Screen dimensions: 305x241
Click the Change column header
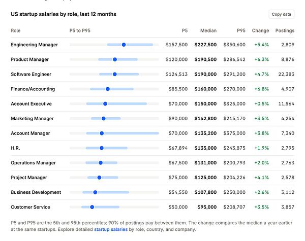tap(260, 30)
